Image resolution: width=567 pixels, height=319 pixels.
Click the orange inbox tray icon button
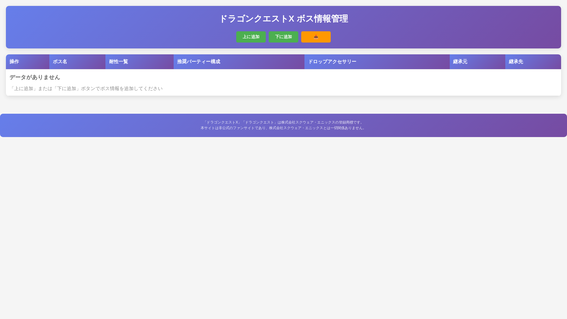tap(316, 37)
